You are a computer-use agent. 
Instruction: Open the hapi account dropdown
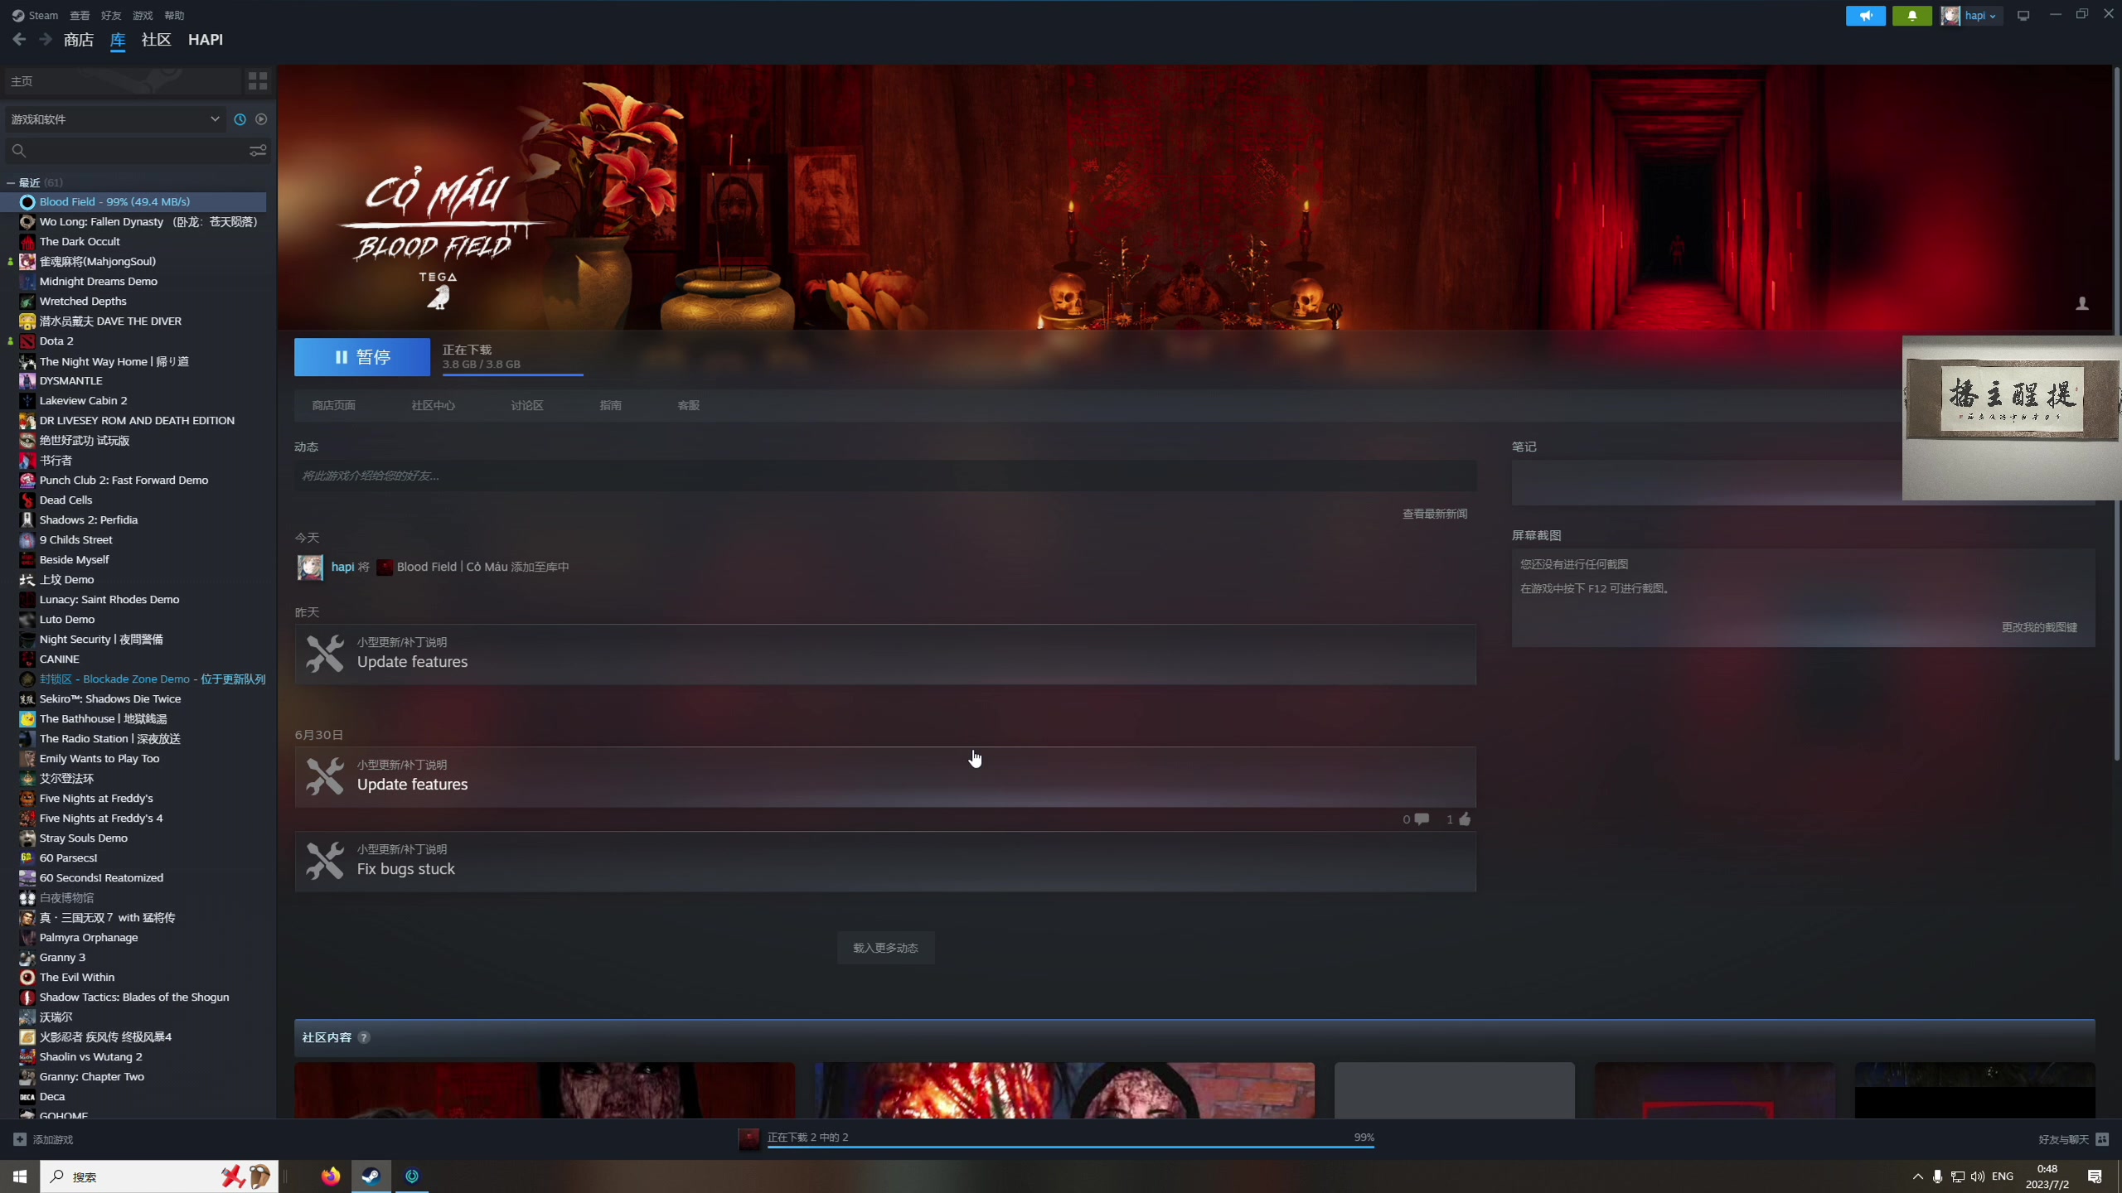coord(1981,16)
